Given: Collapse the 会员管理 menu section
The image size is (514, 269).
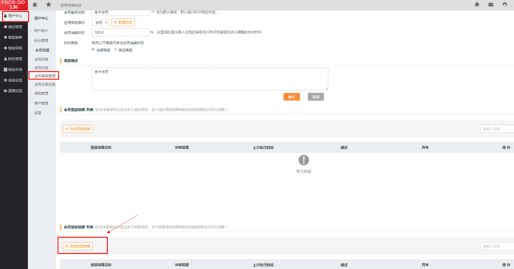Looking at the screenshot, I should click(42, 50).
